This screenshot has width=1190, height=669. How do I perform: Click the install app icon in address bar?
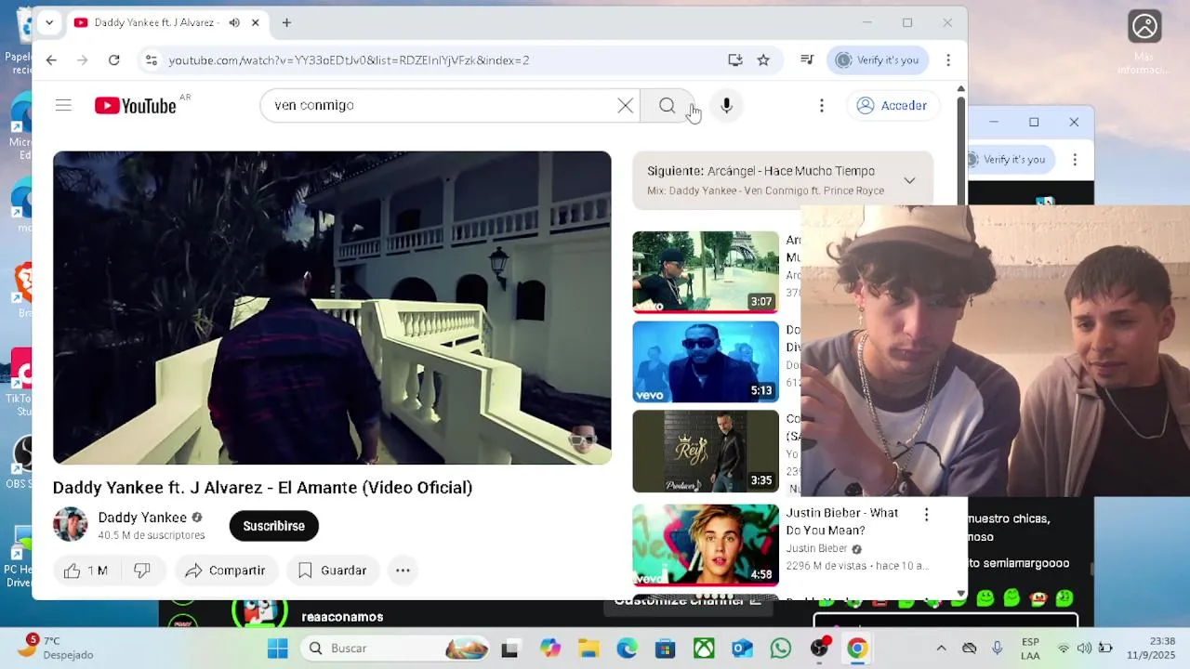(735, 60)
